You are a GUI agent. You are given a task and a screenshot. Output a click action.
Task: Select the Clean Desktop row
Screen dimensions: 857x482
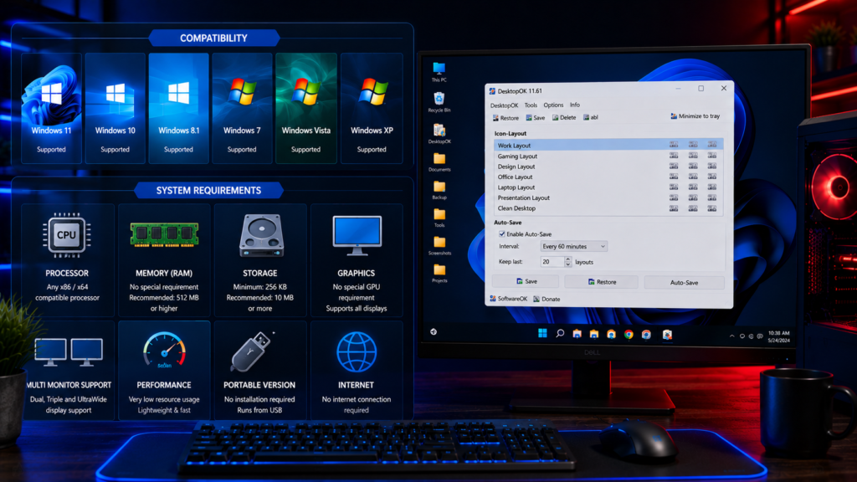[x=608, y=208]
